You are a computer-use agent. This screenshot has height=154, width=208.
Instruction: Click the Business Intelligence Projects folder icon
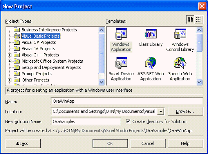(17, 30)
